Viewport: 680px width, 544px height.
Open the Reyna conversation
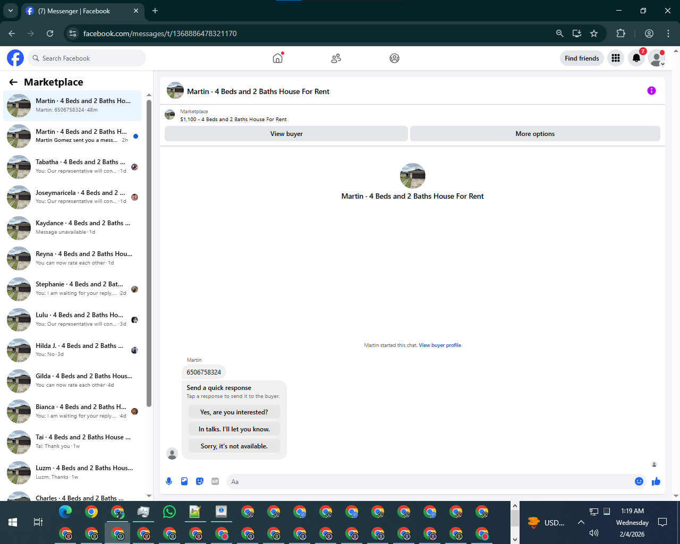pos(73,258)
